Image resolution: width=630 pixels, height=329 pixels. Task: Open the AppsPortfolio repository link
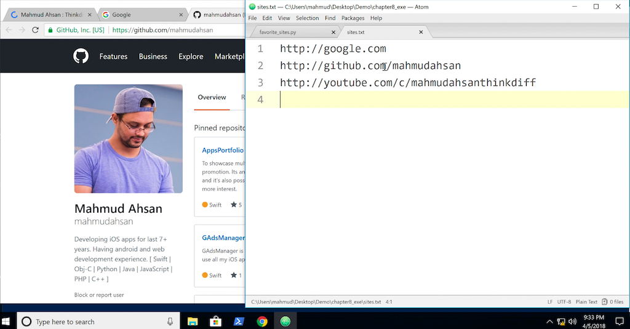point(223,150)
